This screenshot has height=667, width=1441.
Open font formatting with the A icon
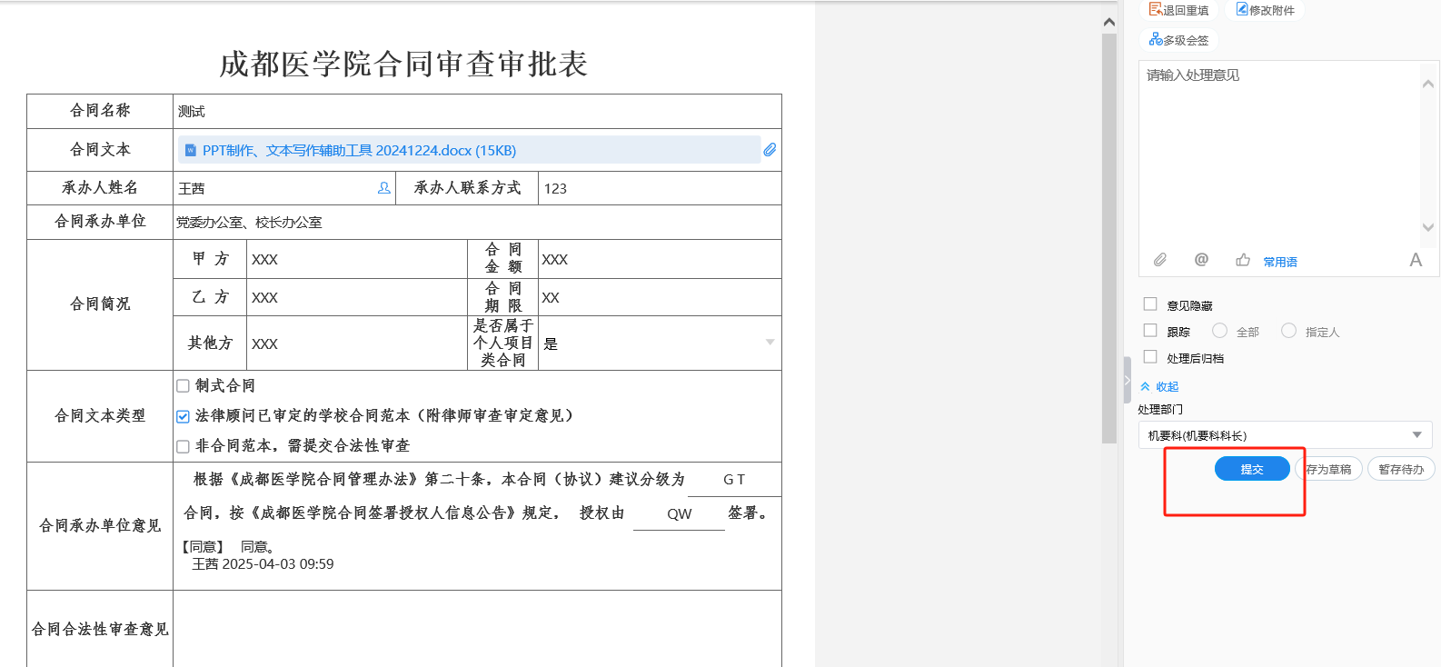coord(1415,260)
